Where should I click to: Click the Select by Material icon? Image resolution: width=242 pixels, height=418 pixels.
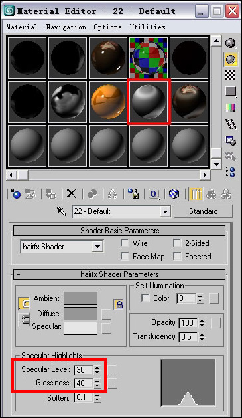pyautogui.click(x=230, y=156)
